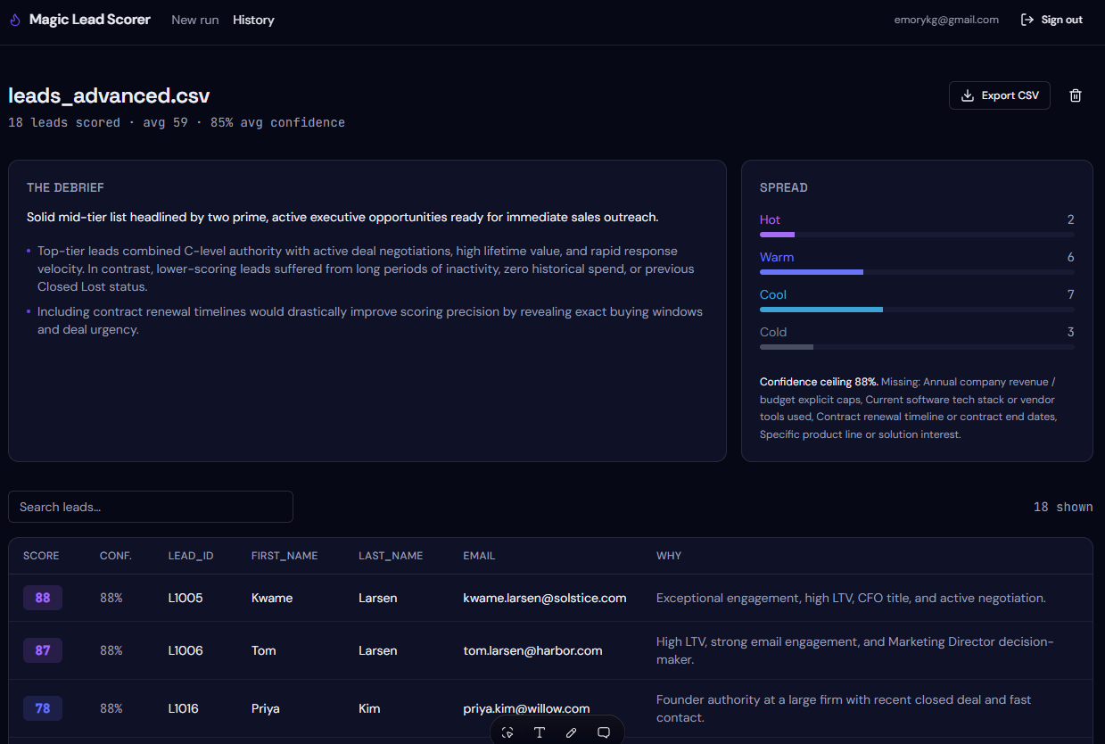Image resolution: width=1105 pixels, height=744 pixels.
Task: Click the FIRST_NAME column header
Action: [284, 556]
